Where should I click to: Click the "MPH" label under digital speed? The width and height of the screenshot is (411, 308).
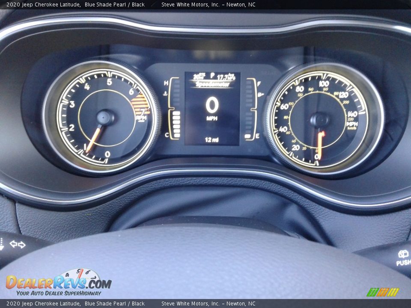[x=212, y=118]
